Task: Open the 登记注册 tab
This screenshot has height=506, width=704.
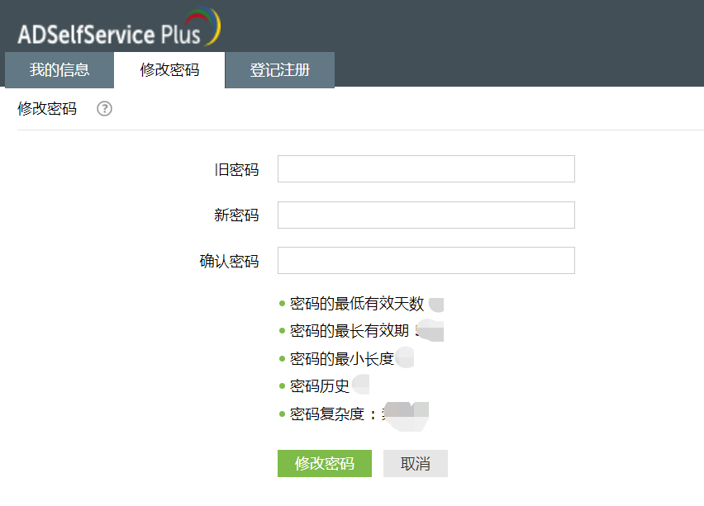Action: (x=280, y=70)
